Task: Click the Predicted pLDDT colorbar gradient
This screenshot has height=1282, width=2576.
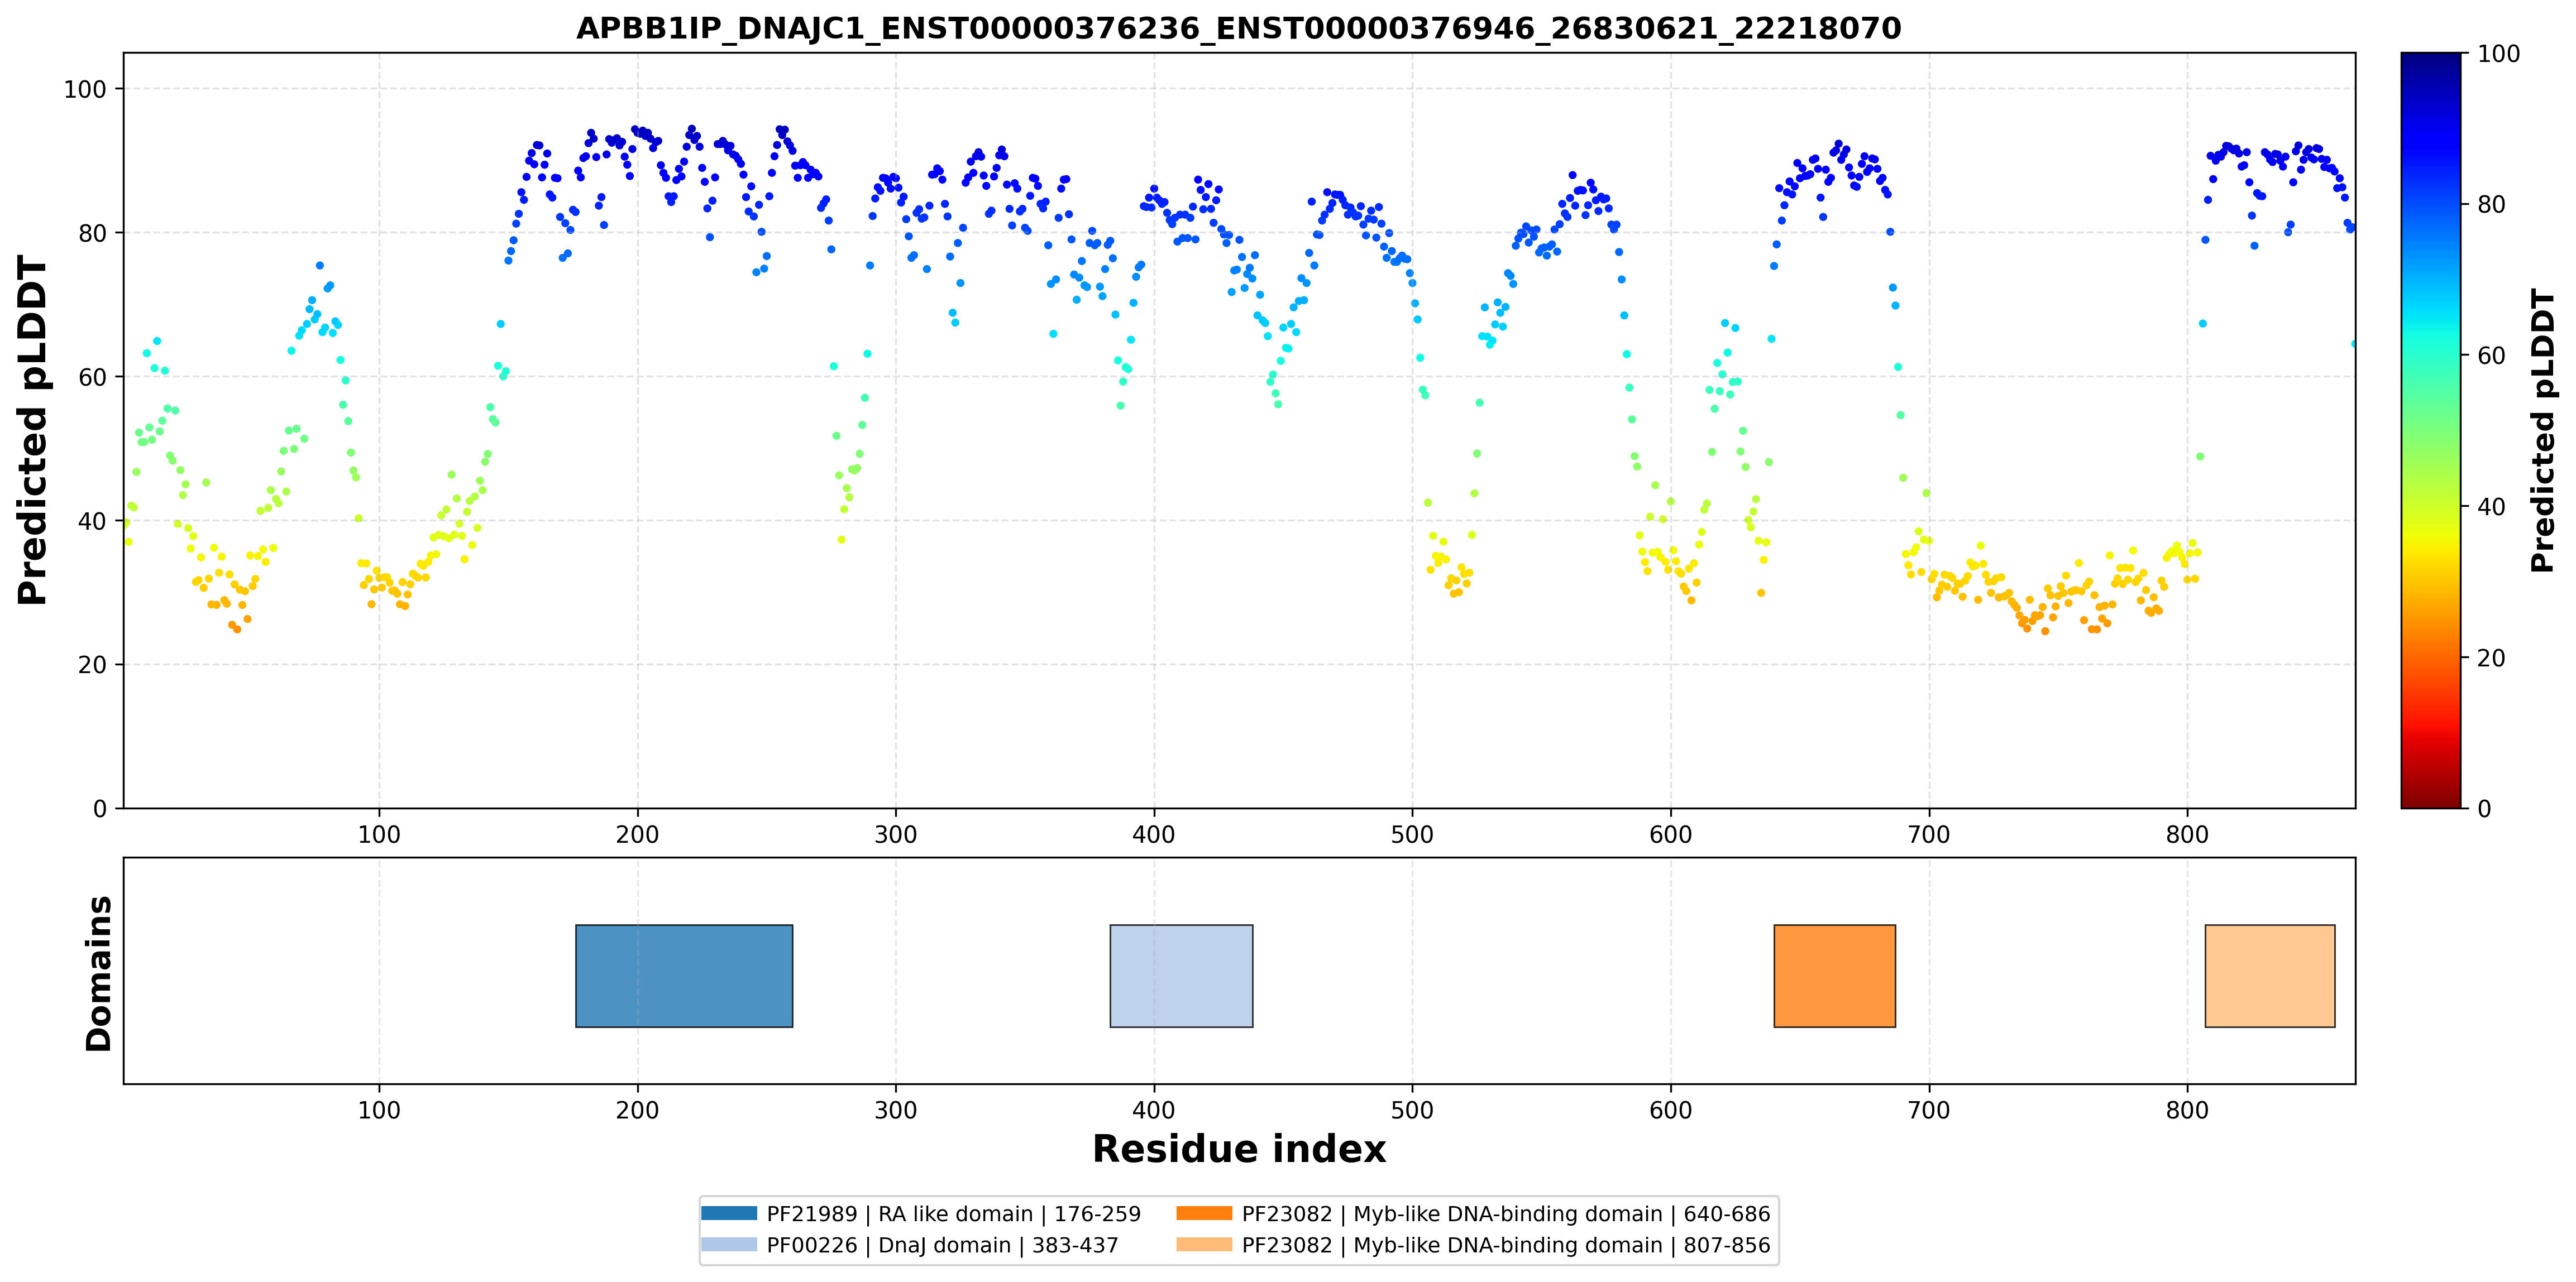Action: click(x=2431, y=431)
